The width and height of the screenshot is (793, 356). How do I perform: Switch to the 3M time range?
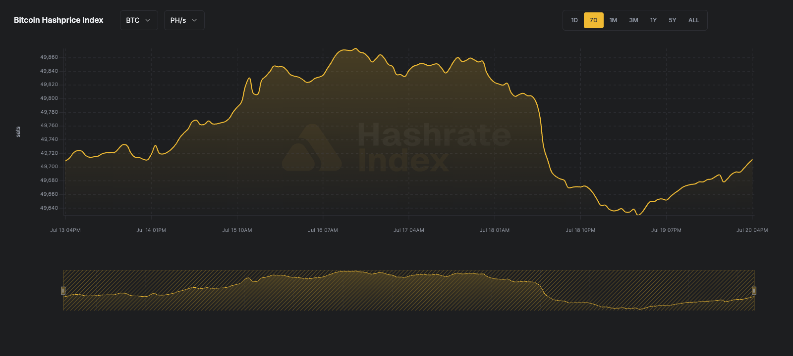[633, 20]
